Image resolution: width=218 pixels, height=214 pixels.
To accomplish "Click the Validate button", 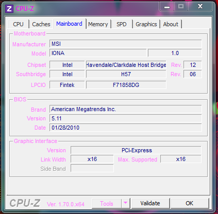I will click(x=150, y=203).
